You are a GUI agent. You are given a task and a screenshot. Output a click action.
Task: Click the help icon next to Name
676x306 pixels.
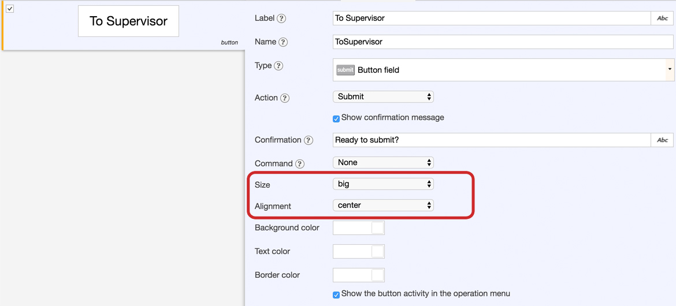coord(283,42)
